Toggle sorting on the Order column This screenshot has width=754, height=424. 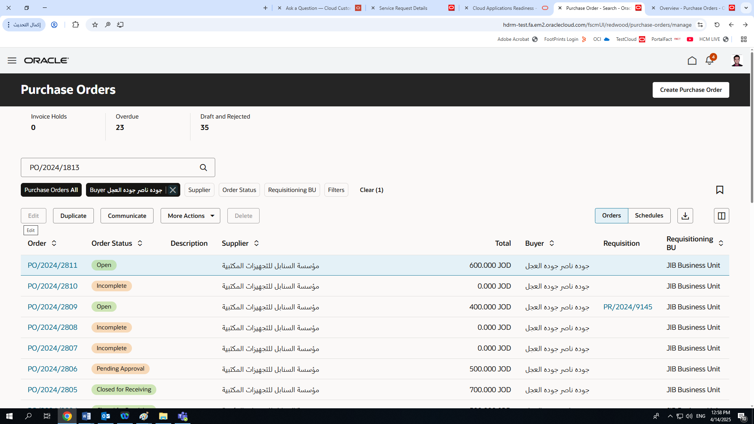point(54,243)
